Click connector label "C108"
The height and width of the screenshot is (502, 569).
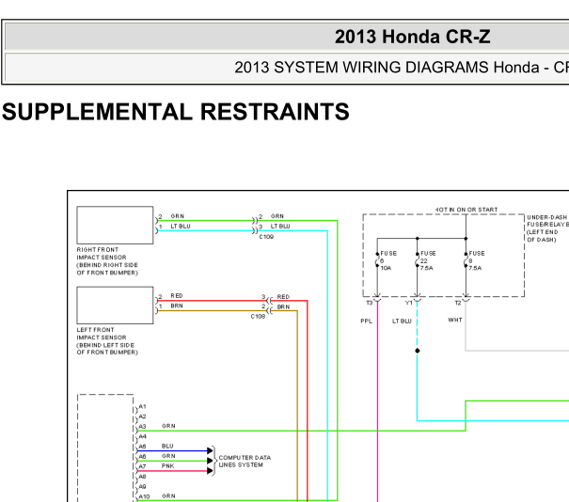[258, 317]
